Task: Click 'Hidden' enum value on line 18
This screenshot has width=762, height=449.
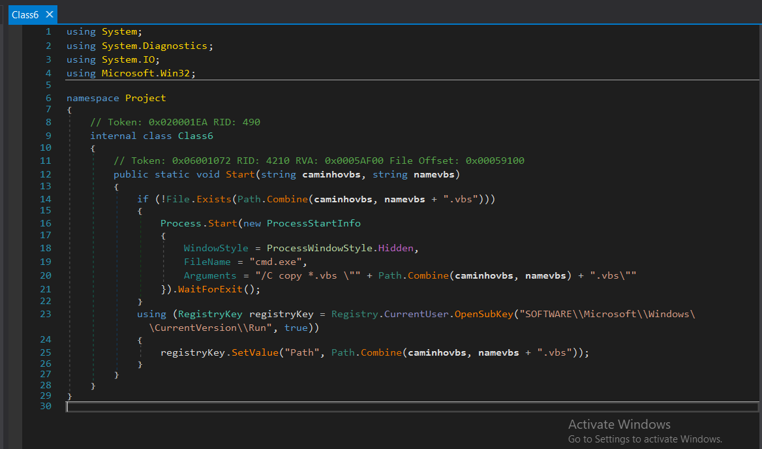Action: tap(395, 248)
